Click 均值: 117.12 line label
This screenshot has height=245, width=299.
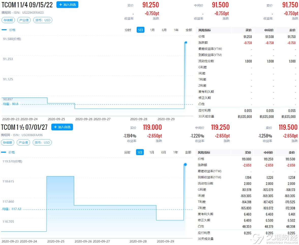(x=12, y=209)
